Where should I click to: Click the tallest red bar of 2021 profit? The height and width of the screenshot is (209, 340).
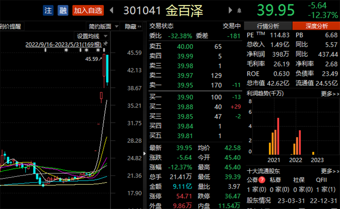pyautogui.click(x=278, y=137)
